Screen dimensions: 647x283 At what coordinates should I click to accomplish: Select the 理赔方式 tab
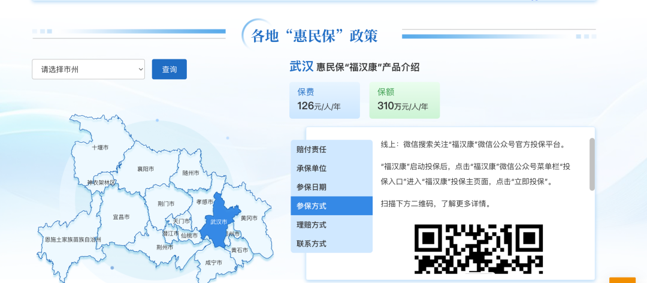pyautogui.click(x=331, y=225)
